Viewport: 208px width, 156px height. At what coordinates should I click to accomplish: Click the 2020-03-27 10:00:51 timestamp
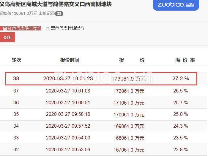tap(68, 103)
